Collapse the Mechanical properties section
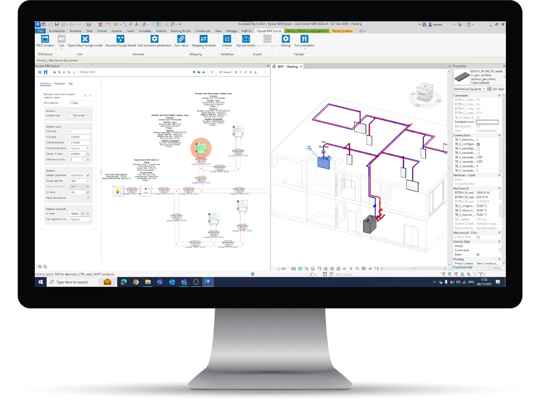540x400 pixels. [499, 188]
